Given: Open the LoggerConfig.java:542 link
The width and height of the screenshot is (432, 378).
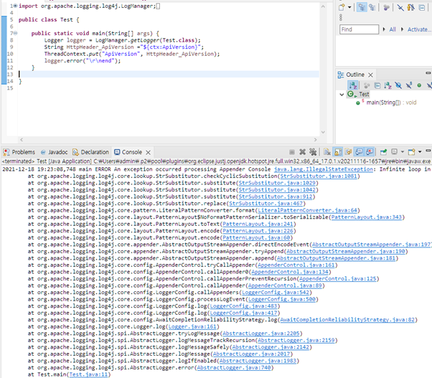Looking at the screenshot, I should 276,293.
